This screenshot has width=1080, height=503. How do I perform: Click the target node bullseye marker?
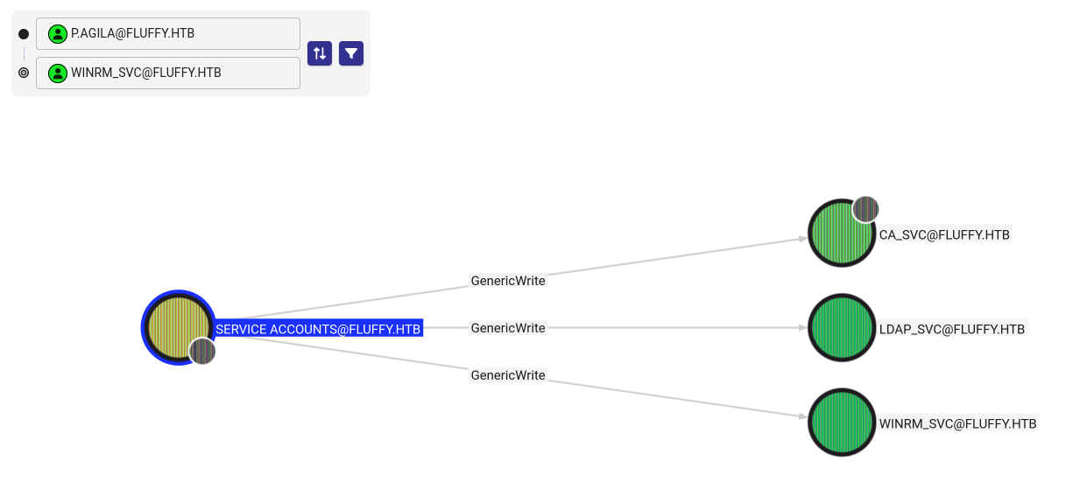coord(24,73)
